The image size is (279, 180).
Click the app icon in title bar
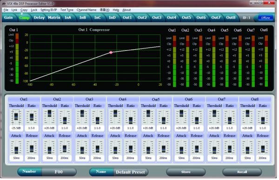(x=4, y=3)
